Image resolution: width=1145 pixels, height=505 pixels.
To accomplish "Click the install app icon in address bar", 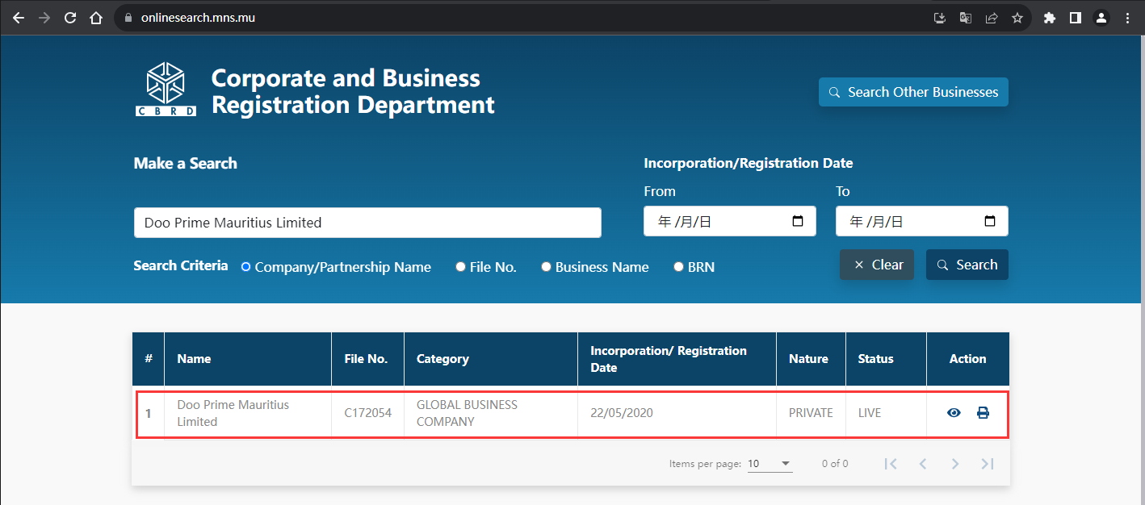I will 940,18.
